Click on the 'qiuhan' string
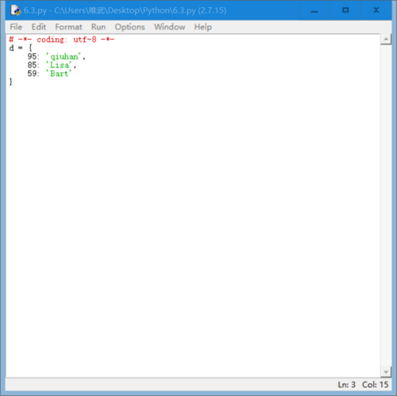The height and width of the screenshot is (396, 397). click(64, 56)
